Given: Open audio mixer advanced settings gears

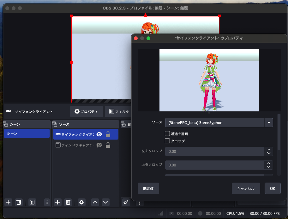Looking at the screenshot, I should click(x=126, y=203).
